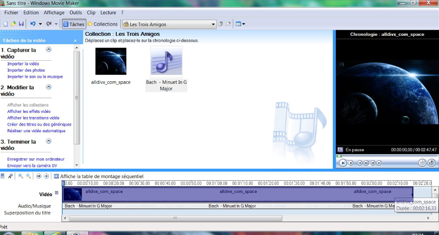The height and width of the screenshot is (235, 439).
Task: Click the narrate timeline microphone icon
Action: [x=11, y=176]
